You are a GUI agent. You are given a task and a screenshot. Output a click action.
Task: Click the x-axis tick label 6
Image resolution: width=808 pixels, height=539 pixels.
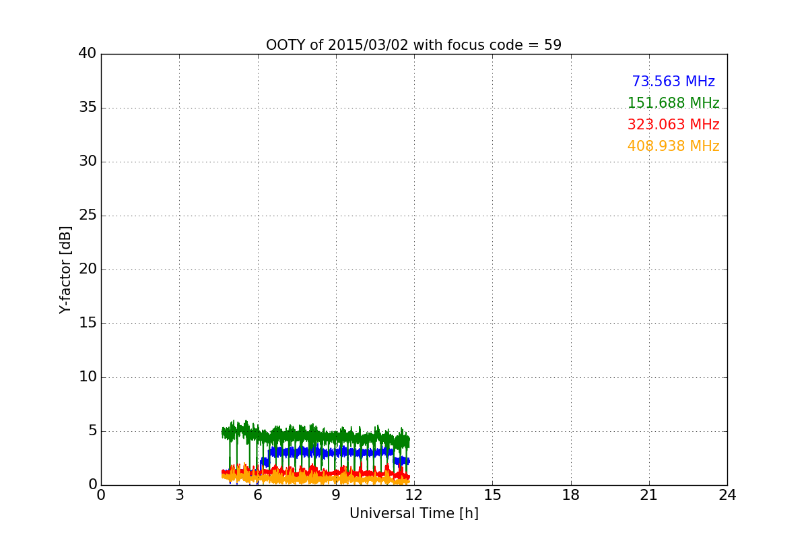[x=257, y=495]
